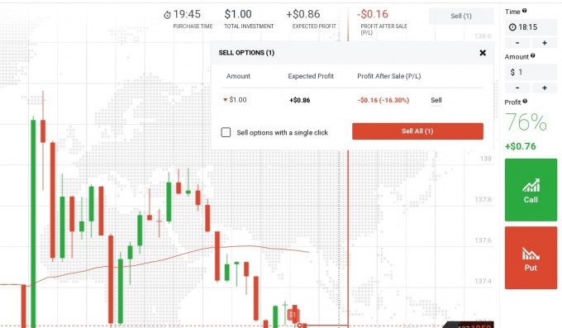Click the Sell All (1) button
562x328 pixels.
pyautogui.click(x=417, y=131)
